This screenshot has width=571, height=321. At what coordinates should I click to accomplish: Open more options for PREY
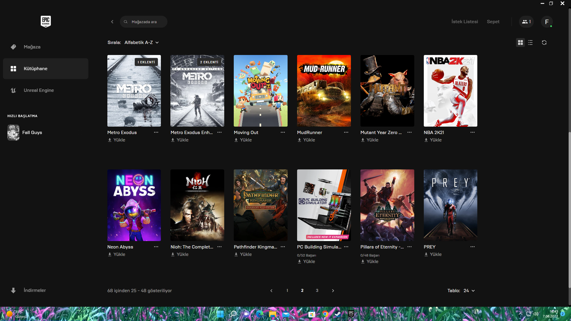[473, 247]
